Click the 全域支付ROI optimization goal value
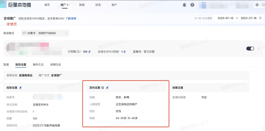Image resolution: width=265 pixels, height=131 pixels. tap(40, 105)
